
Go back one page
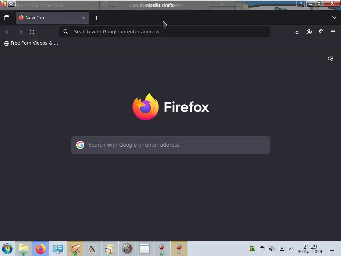pos(8,32)
